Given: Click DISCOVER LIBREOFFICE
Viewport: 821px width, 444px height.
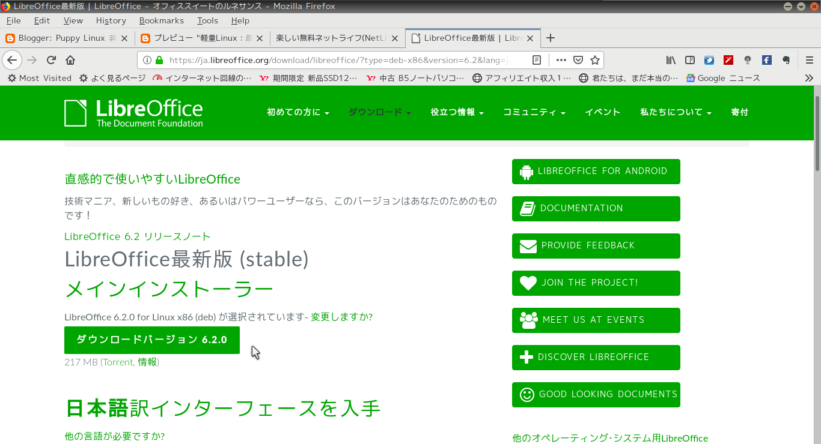Looking at the screenshot, I should (x=596, y=358).
